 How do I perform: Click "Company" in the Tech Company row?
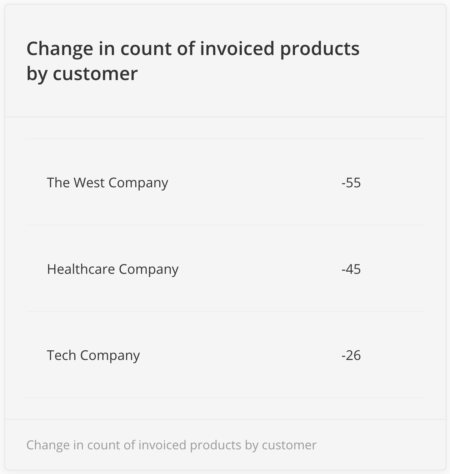click(x=110, y=356)
